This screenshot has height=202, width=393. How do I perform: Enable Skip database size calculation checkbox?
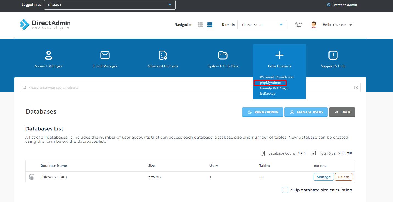click(x=285, y=190)
